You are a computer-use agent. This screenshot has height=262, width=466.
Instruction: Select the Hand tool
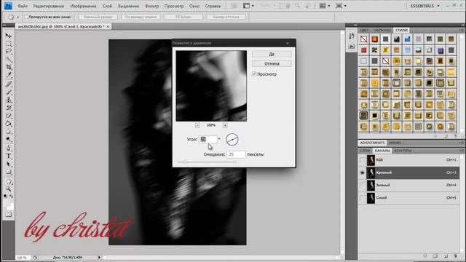pyautogui.click(x=9, y=181)
